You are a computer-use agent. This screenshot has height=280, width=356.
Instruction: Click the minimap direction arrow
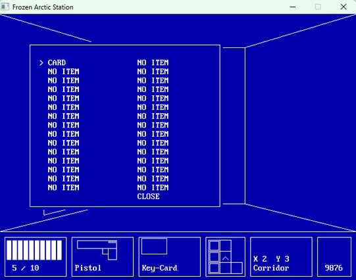click(x=226, y=258)
